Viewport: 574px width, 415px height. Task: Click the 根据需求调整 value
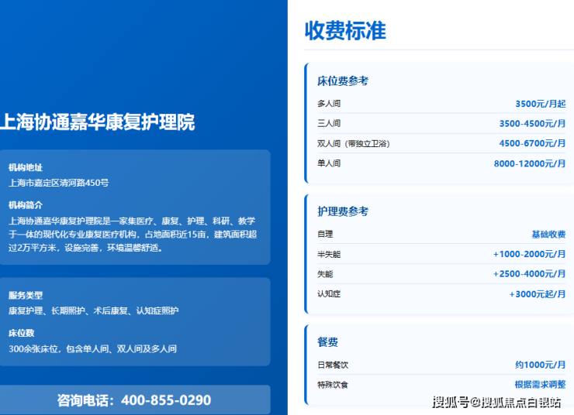coord(541,384)
